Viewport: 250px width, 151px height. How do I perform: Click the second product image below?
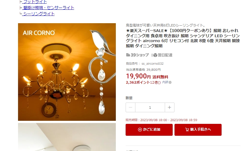tap(67, 137)
